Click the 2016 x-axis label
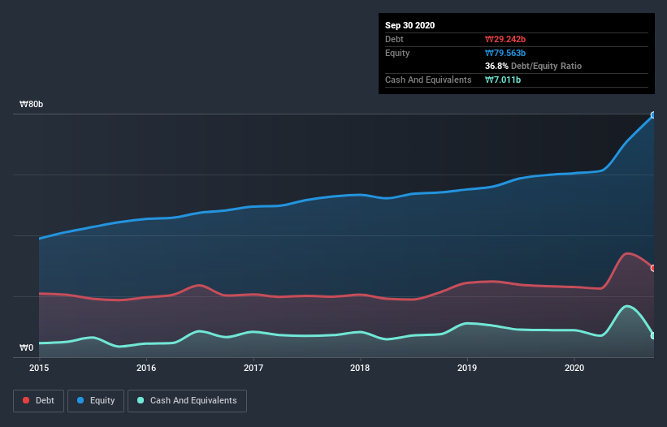Viewport: 667px width, 427px height. [146, 368]
